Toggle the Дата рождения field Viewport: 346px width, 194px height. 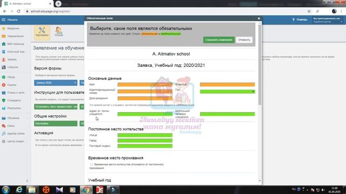pos(145,98)
